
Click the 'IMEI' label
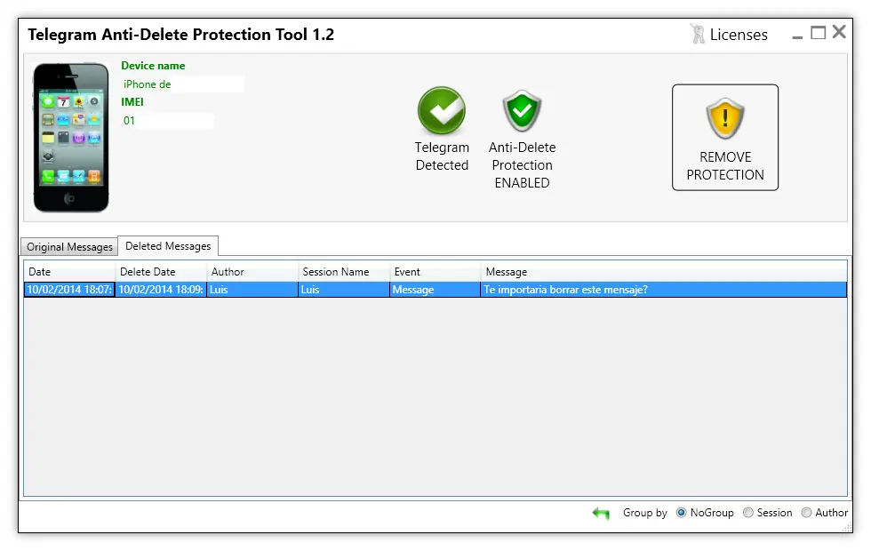click(x=132, y=102)
